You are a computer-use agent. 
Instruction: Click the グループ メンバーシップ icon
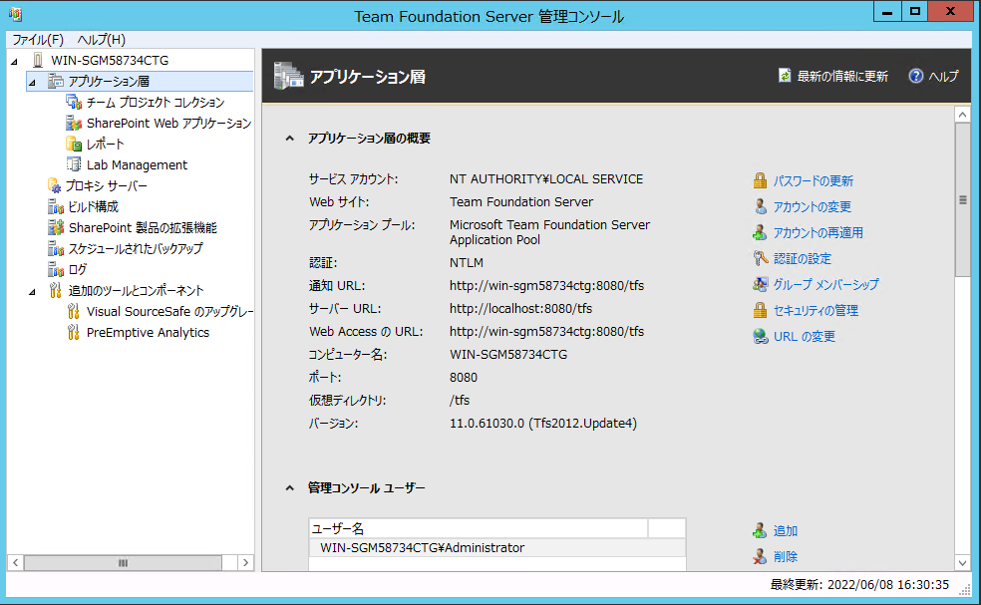click(x=760, y=285)
